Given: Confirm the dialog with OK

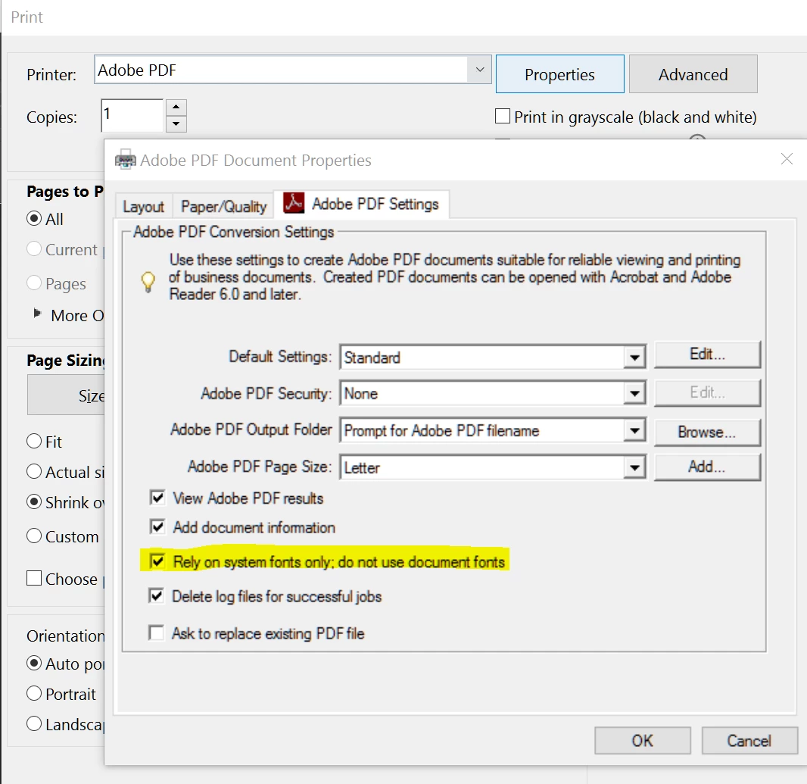Looking at the screenshot, I should (x=642, y=741).
